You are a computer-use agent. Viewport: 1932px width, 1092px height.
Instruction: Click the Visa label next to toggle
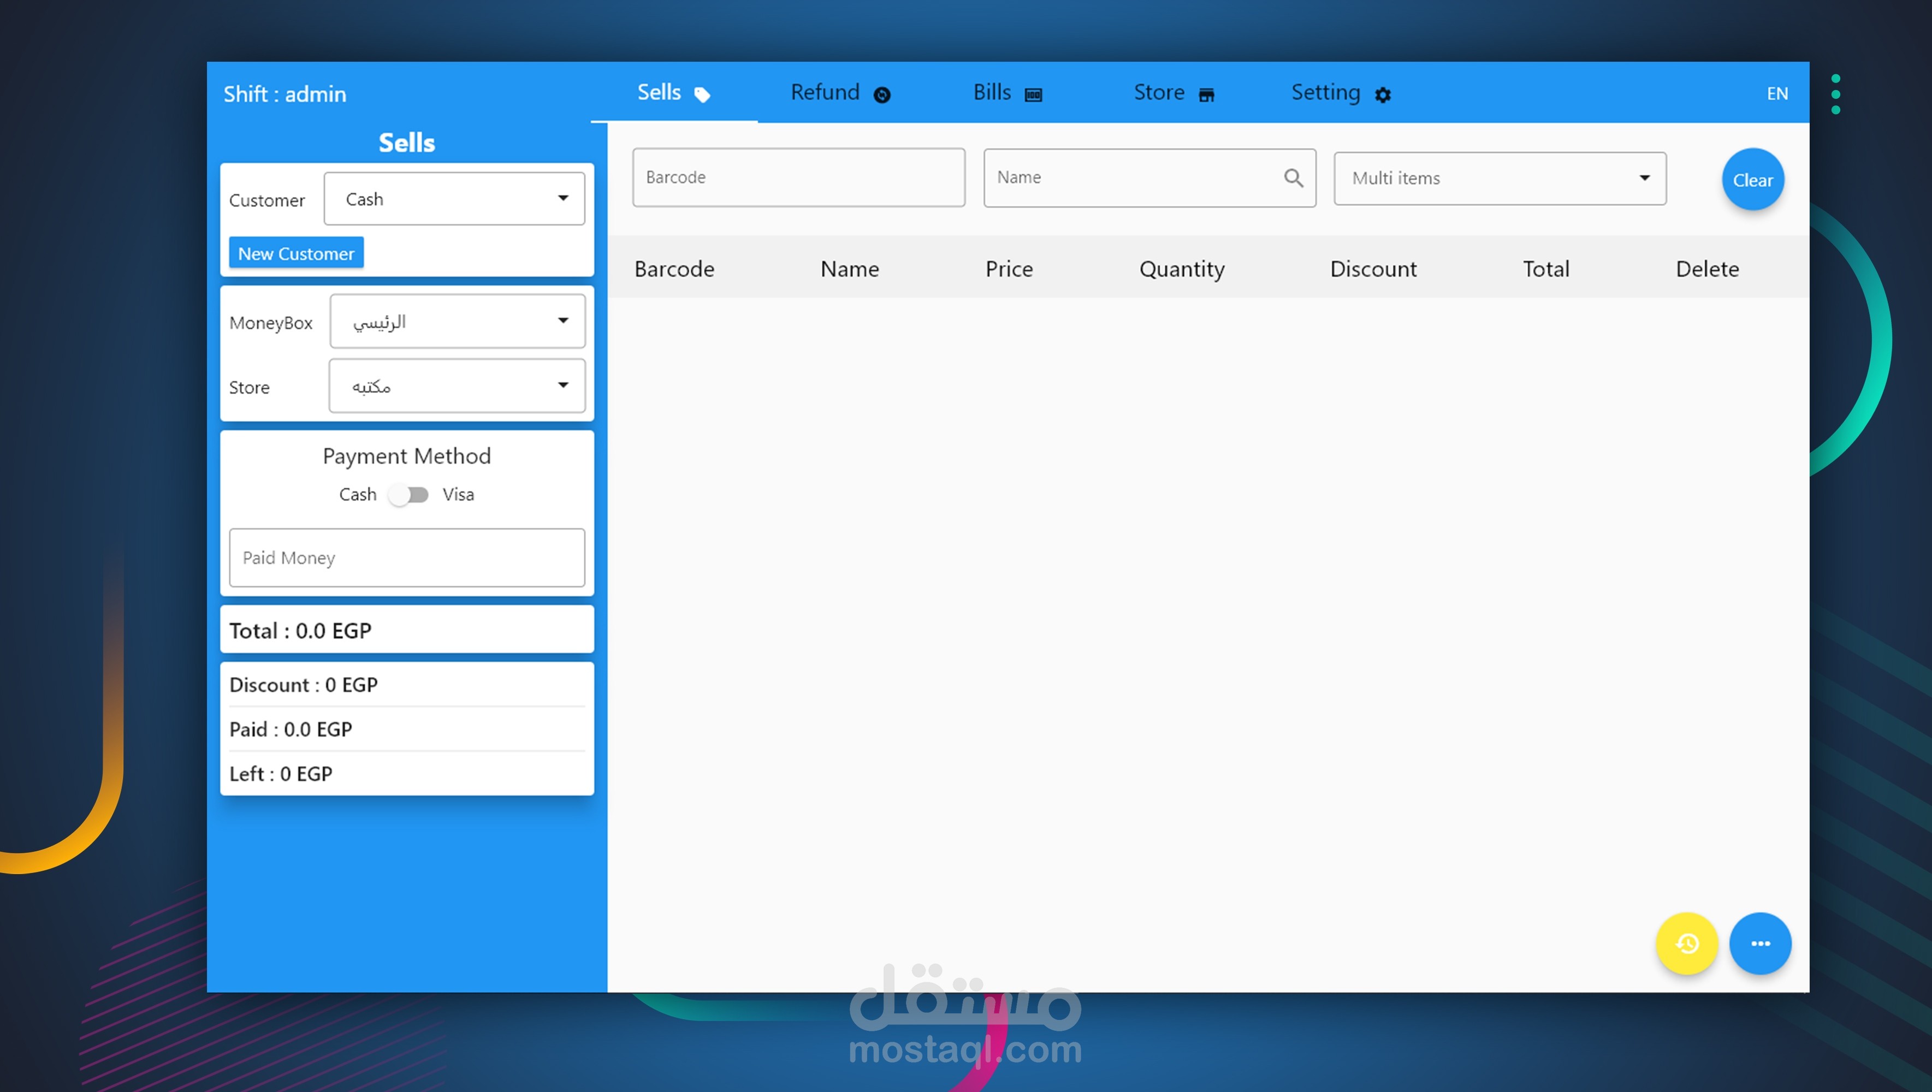point(458,494)
